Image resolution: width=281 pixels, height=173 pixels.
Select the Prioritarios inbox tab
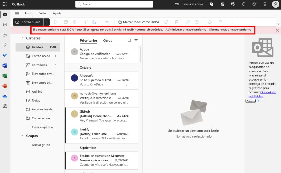[89, 41]
